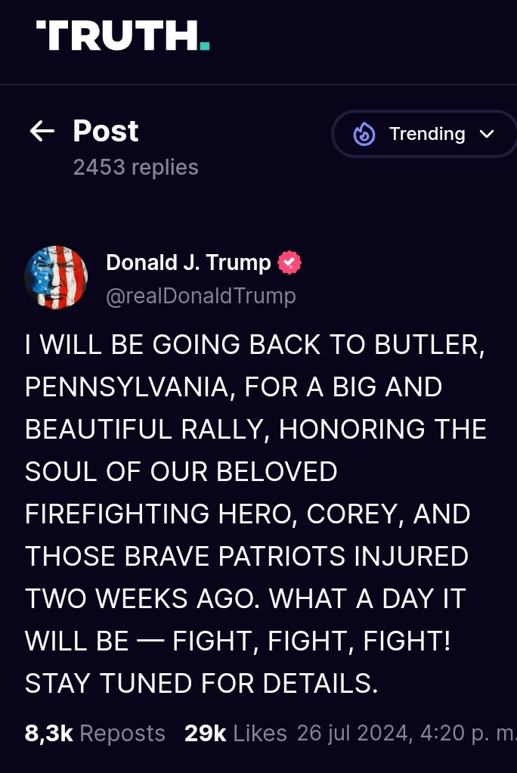
Task: Click the STAY TUNED FOR DETAILS line
Action: [x=201, y=684]
